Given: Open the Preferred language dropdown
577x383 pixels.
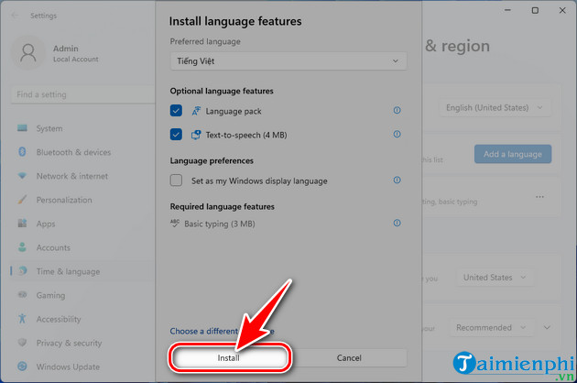Looking at the screenshot, I should click(x=288, y=61).
